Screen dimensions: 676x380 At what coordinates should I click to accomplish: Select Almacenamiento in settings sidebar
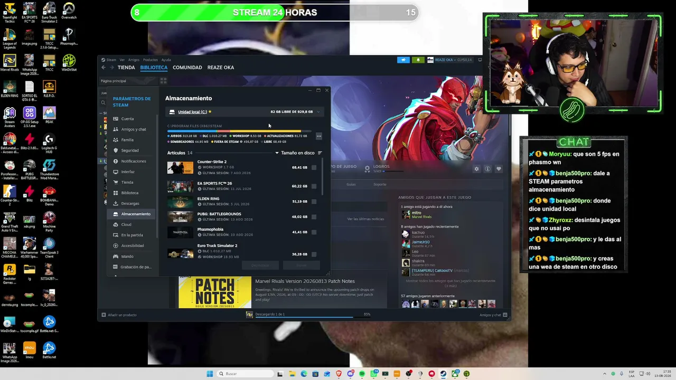[x=132, y=214]
